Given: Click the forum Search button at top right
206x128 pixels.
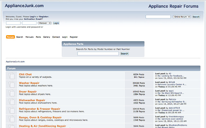Looking at the screenshot, I should (196, 17).
